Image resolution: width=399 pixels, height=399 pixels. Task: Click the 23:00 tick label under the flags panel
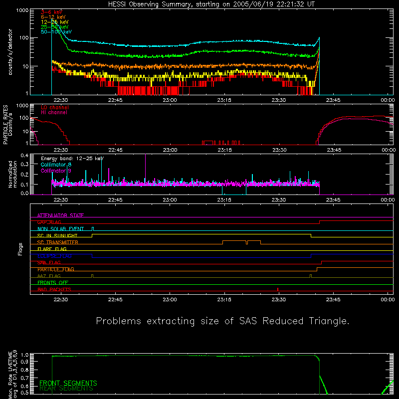click(x=170, y=300)
